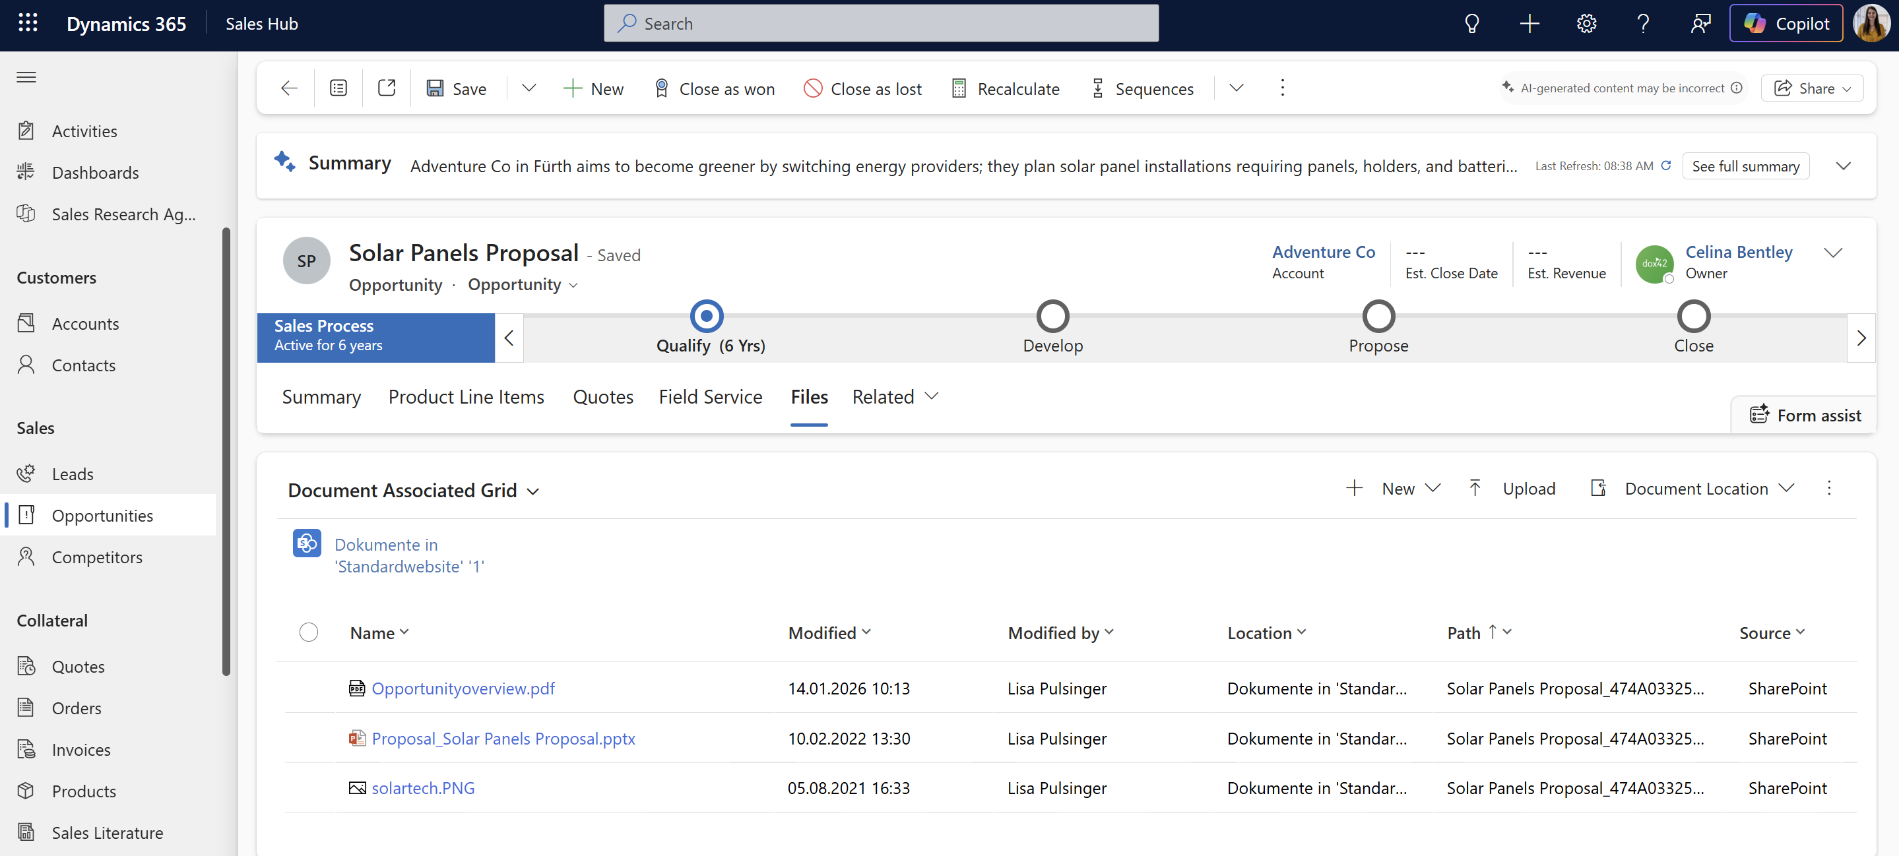
Task: Open the record set list icon
Action: coord(338,88)
